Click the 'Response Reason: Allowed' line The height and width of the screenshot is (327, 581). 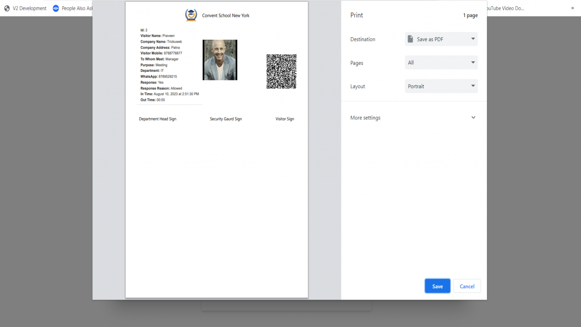click(x=161, y=89)
